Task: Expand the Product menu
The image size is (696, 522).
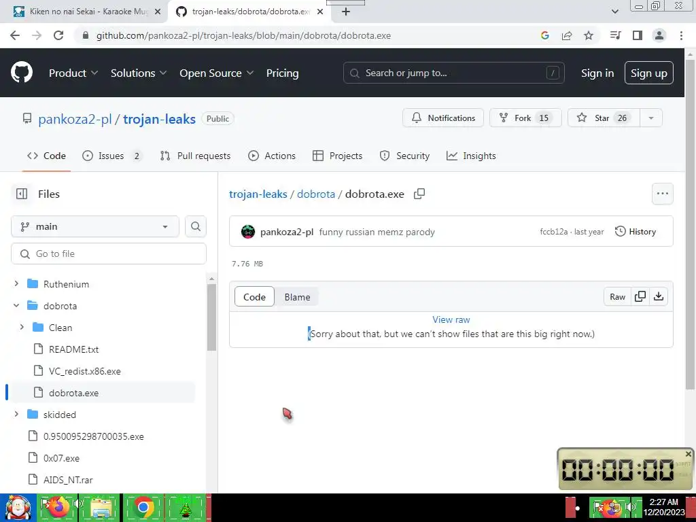Action: point(73,73)
